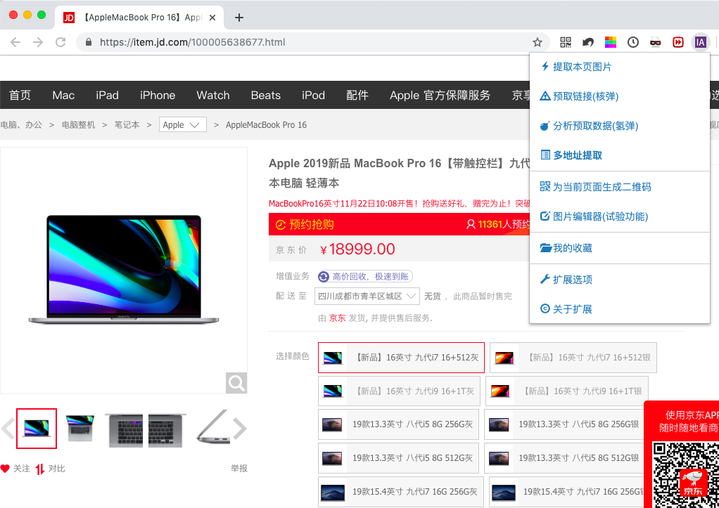View site security lock icon
Image resolution: width=719 pixels, height=508 pixels.
click(89, 42)
